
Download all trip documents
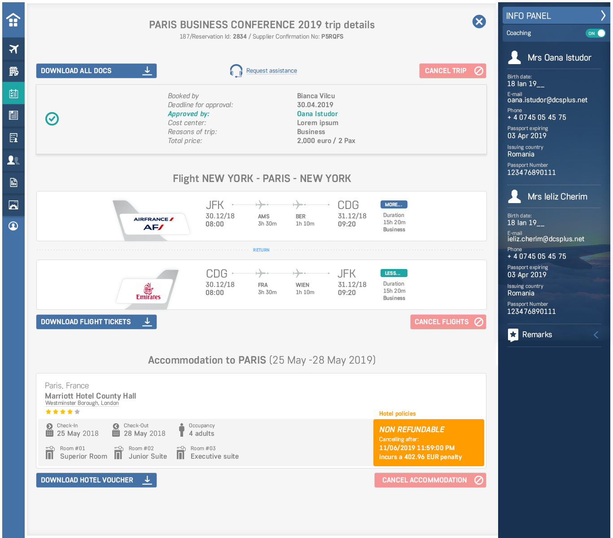click(x=96, y=71)
